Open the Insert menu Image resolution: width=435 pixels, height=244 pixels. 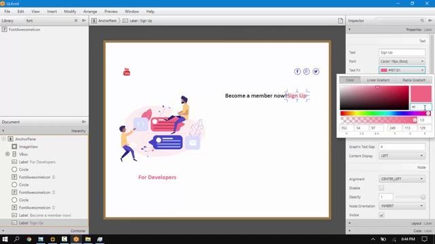(52, 12)
